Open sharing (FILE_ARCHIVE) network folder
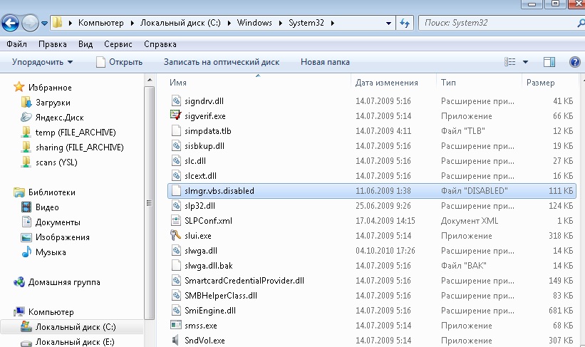Viewport: 585px width, 347px height. pos(80,147)
